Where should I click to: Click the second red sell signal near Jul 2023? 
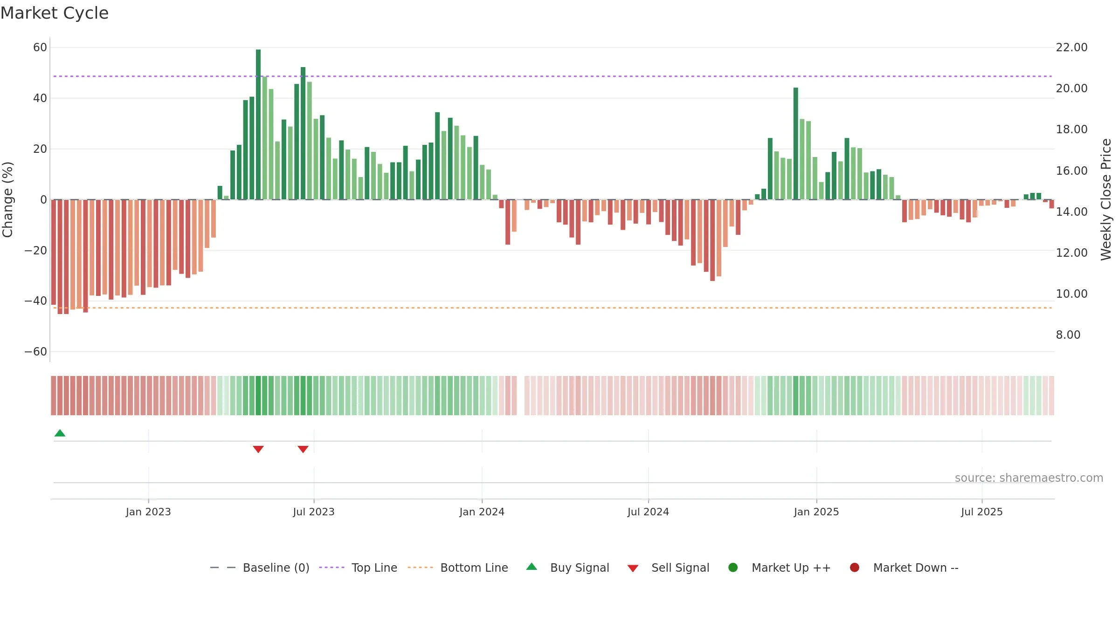[303, 449]
